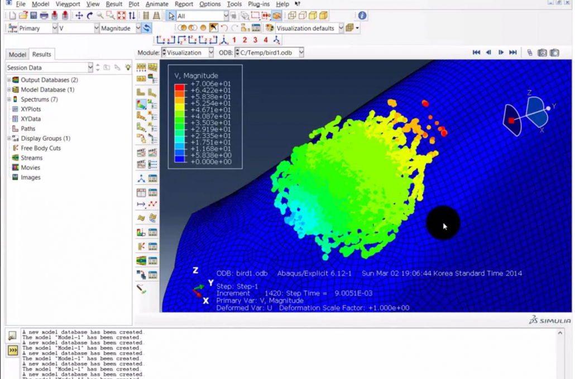
Task: Select the Rotate View tool
Action: (x=89, y=16)
